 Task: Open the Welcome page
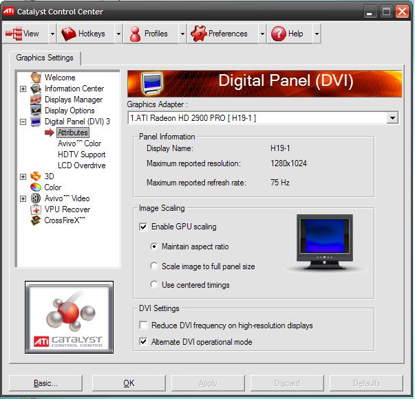[60, 78]
